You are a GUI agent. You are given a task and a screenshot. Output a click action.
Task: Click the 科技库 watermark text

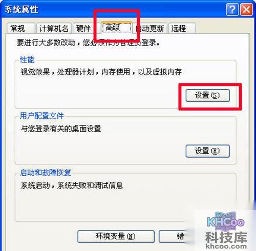[226, 237]
